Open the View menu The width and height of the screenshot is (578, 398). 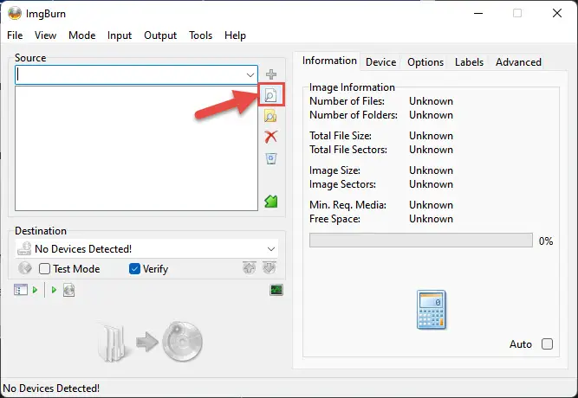tap(45, 35)
